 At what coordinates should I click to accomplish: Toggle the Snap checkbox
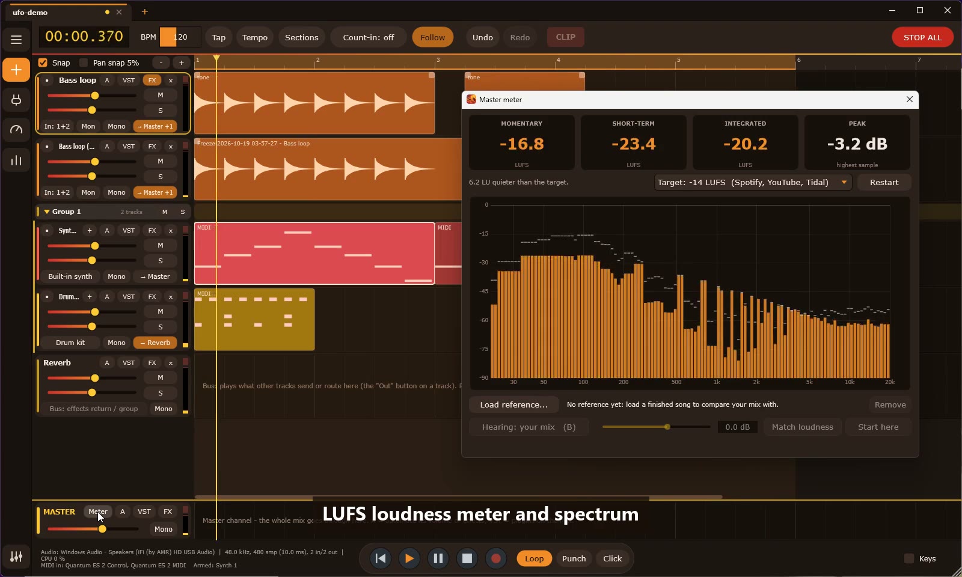tap(43, 63)
